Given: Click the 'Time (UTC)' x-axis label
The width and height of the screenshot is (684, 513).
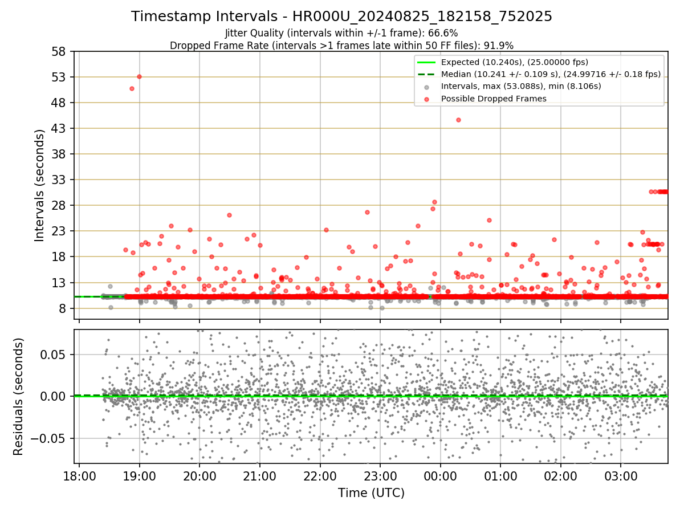Looking at the screenshot, I should tap(371, 493).
